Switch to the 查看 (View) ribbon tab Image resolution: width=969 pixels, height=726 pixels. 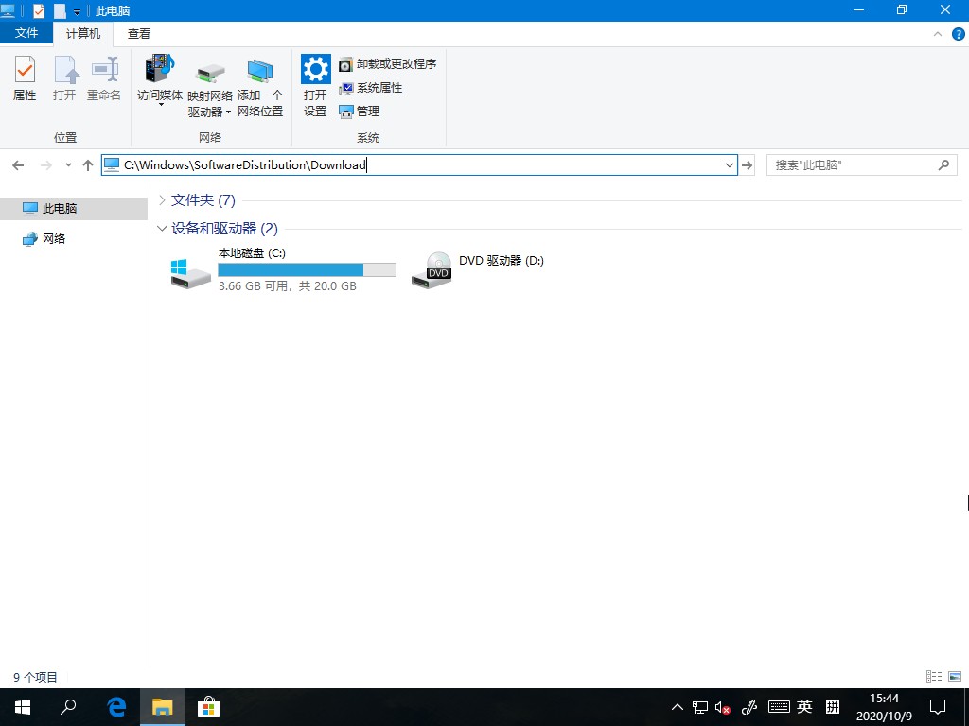point(138,33)
